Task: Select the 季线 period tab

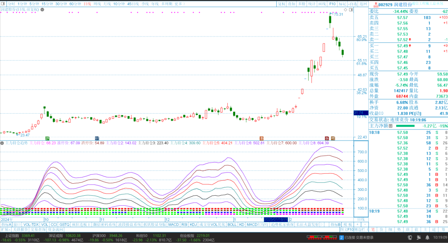Action: point(145,4)
